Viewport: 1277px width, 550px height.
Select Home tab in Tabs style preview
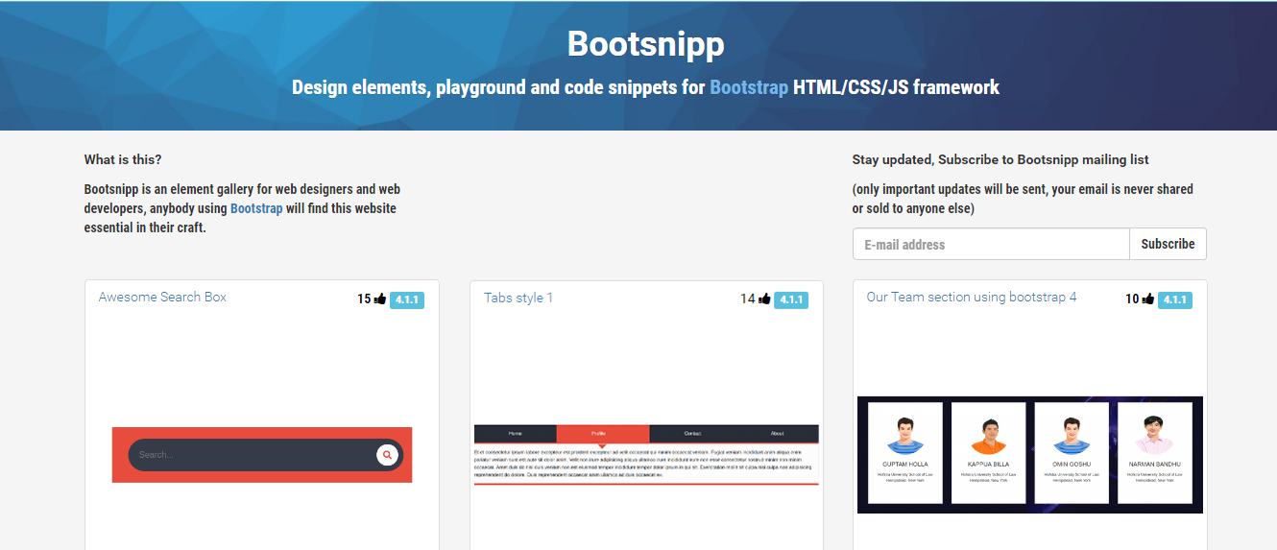515,434
